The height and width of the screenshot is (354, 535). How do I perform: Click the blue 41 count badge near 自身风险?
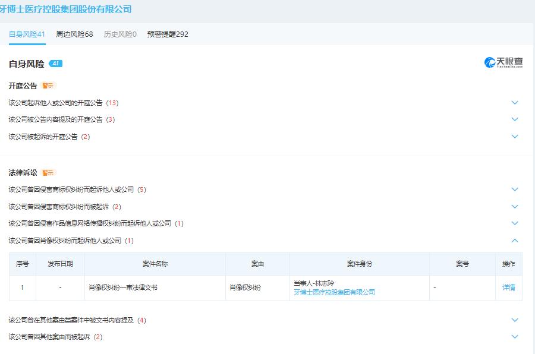tap(56, 63)
